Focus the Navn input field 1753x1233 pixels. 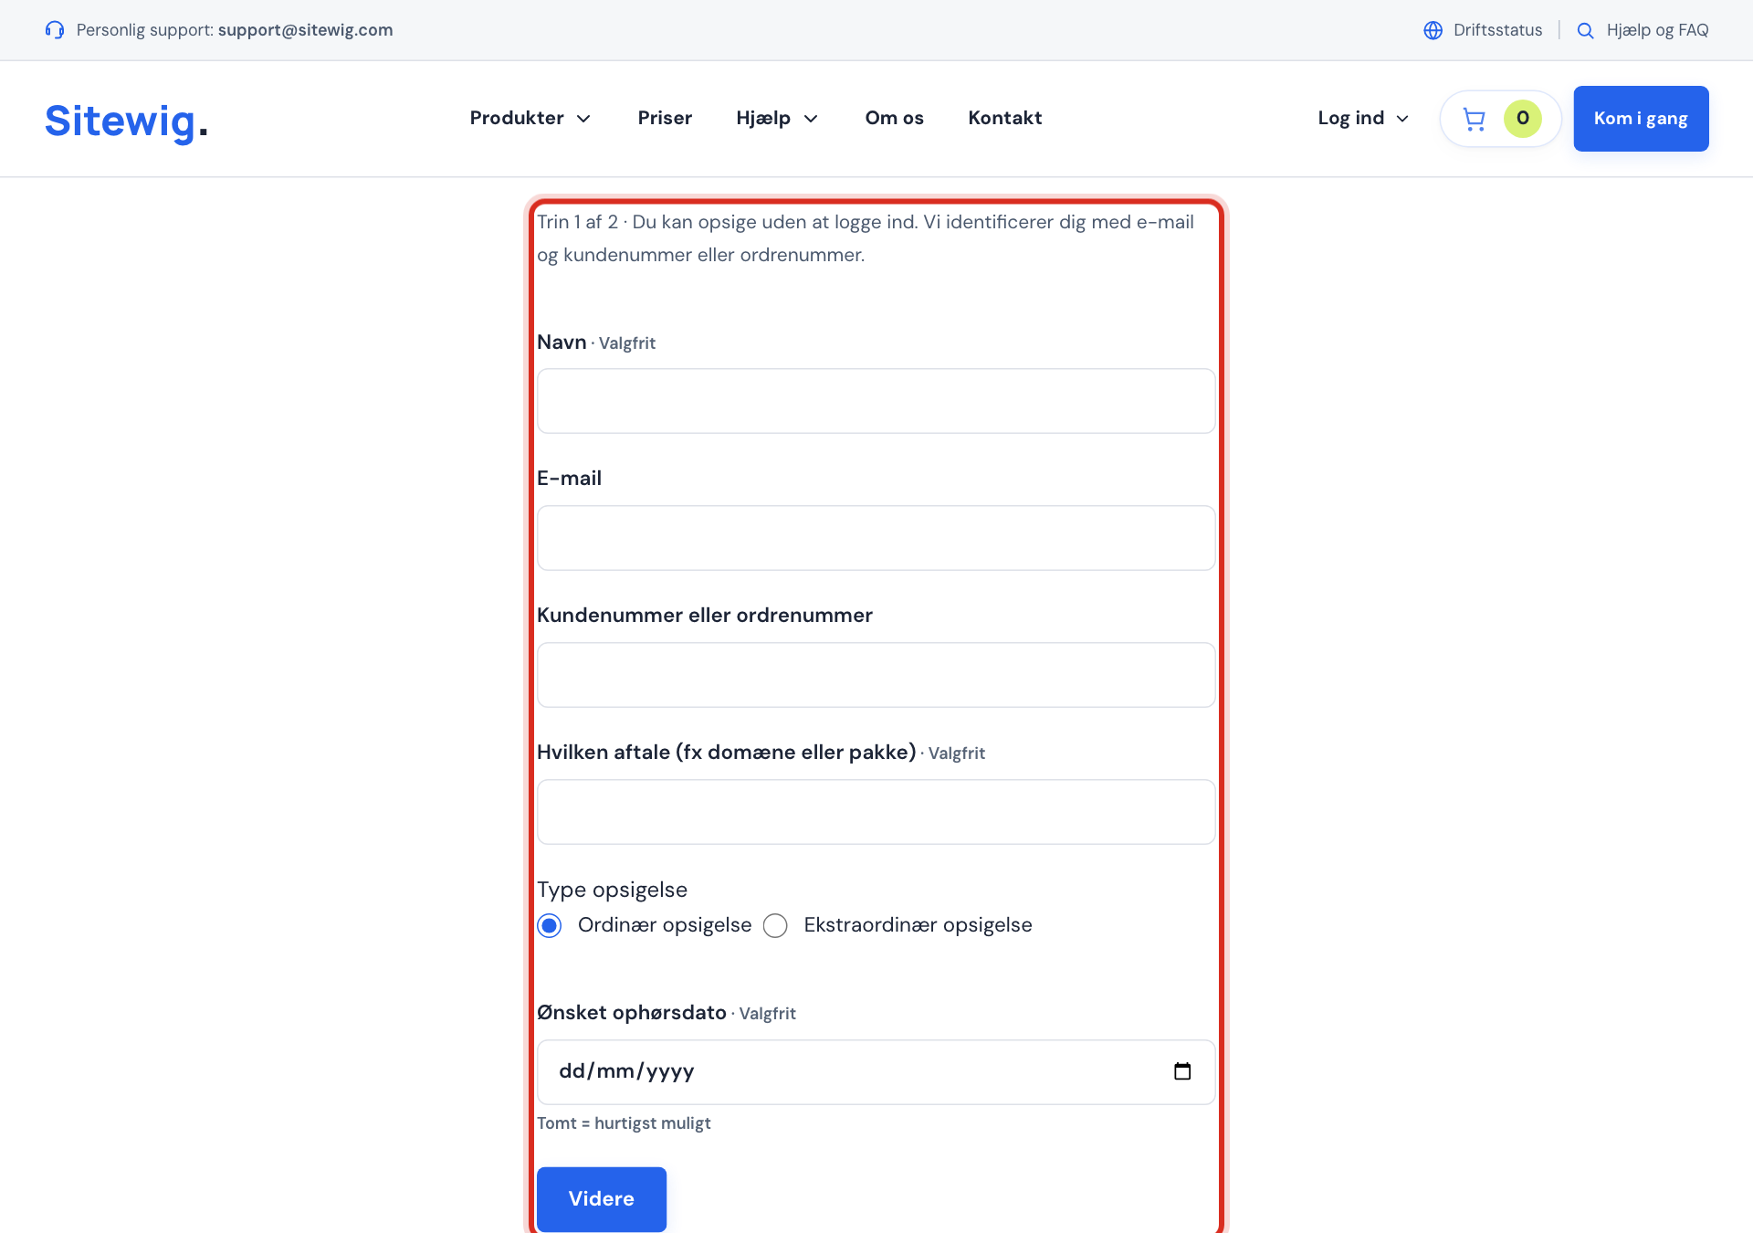coord(876,401)
